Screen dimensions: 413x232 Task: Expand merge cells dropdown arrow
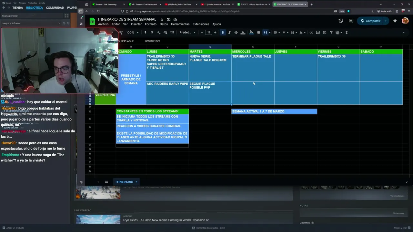point(269,33)
